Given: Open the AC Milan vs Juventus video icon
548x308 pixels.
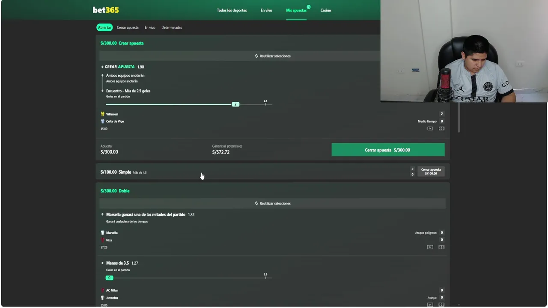Looking at the screenshot, I should [x=430, y=305].
